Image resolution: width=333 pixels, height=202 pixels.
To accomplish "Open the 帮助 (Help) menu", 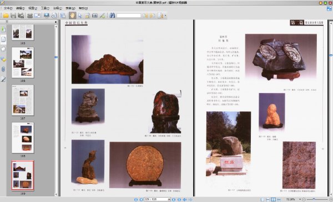I will tap(83, 8).
